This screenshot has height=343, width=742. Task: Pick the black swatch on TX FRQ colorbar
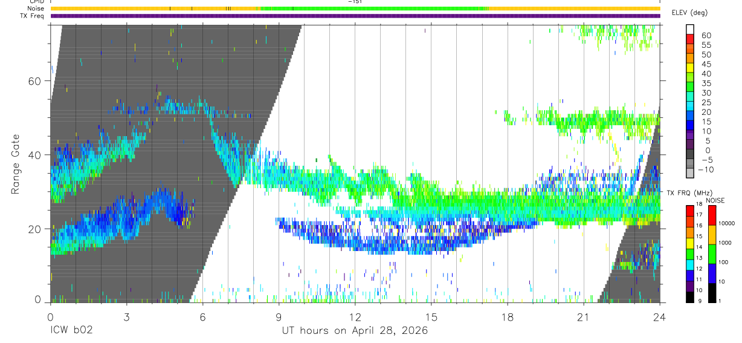(x=690, y=296)
